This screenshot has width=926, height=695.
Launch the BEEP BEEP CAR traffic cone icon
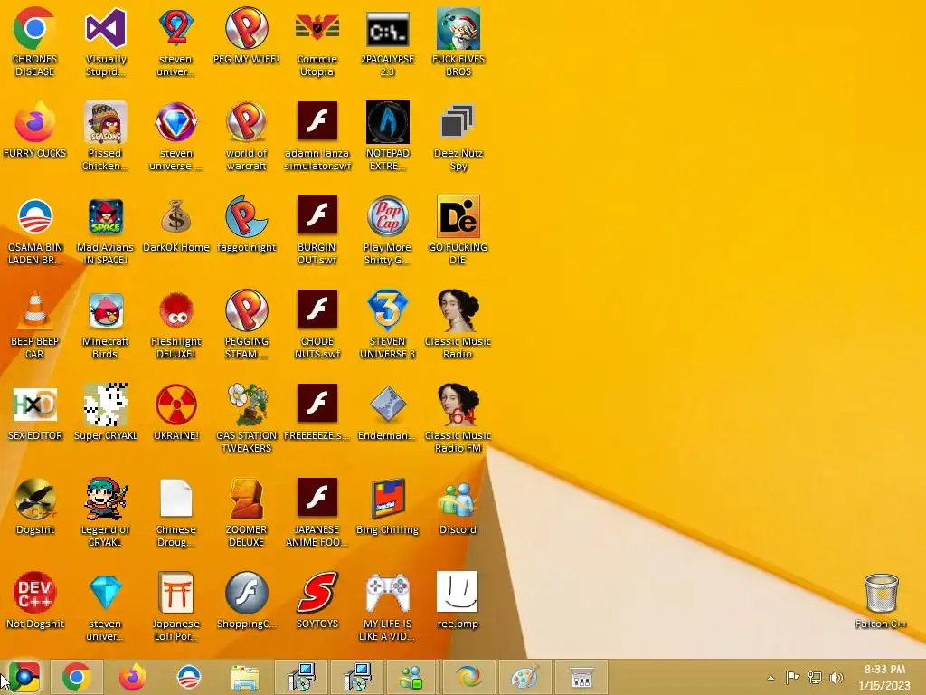[x=35, y=310]
